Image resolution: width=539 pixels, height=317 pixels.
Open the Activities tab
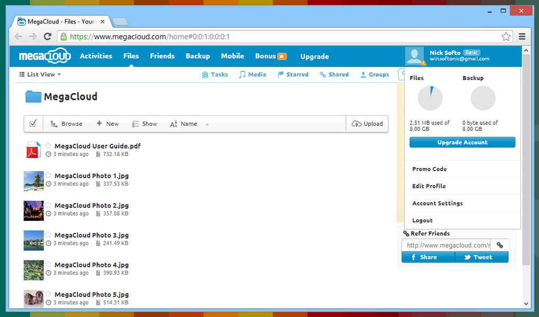[x=96, y=56]
